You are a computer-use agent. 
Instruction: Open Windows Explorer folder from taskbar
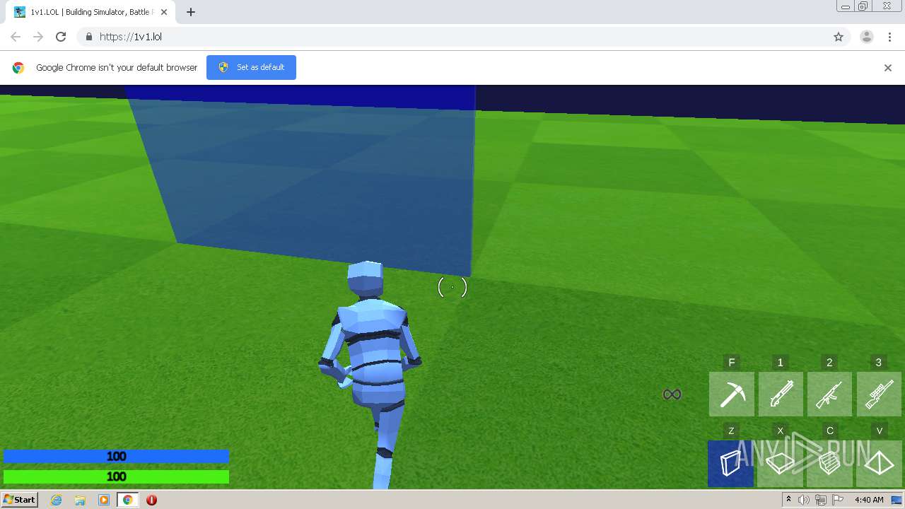80,500
